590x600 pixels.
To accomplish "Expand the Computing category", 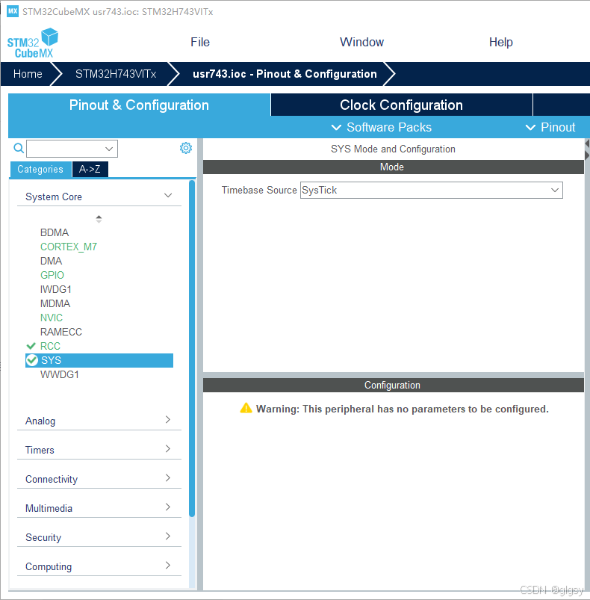I will [99, 566].
